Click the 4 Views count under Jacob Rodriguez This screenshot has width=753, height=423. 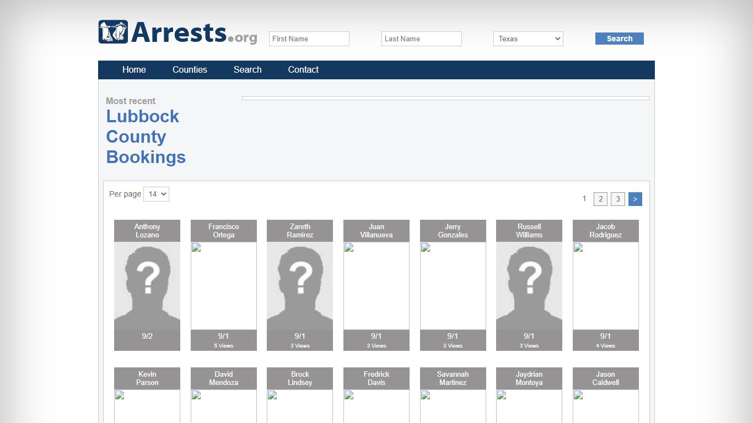tap(606, 346)
